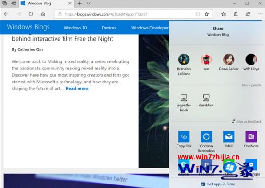Click the Read more link
This screenshot has width=265, height=188.
tap(77, 89)
